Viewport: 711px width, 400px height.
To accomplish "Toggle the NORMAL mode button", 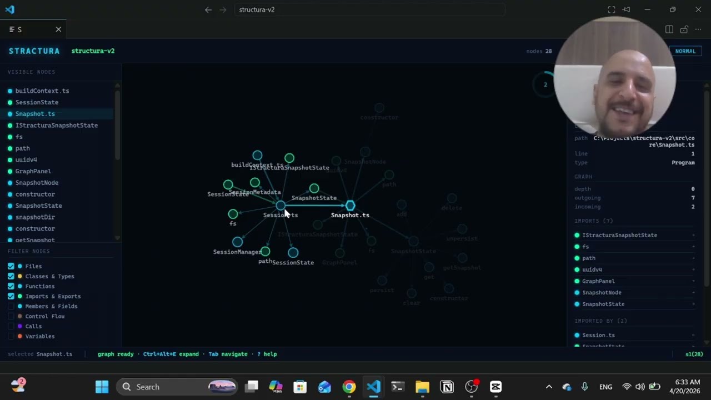I will pyautogui.click(x=685, y=51).
